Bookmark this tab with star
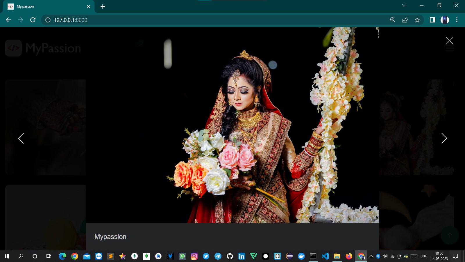465x262 pixels. click(x=417, y=20)
